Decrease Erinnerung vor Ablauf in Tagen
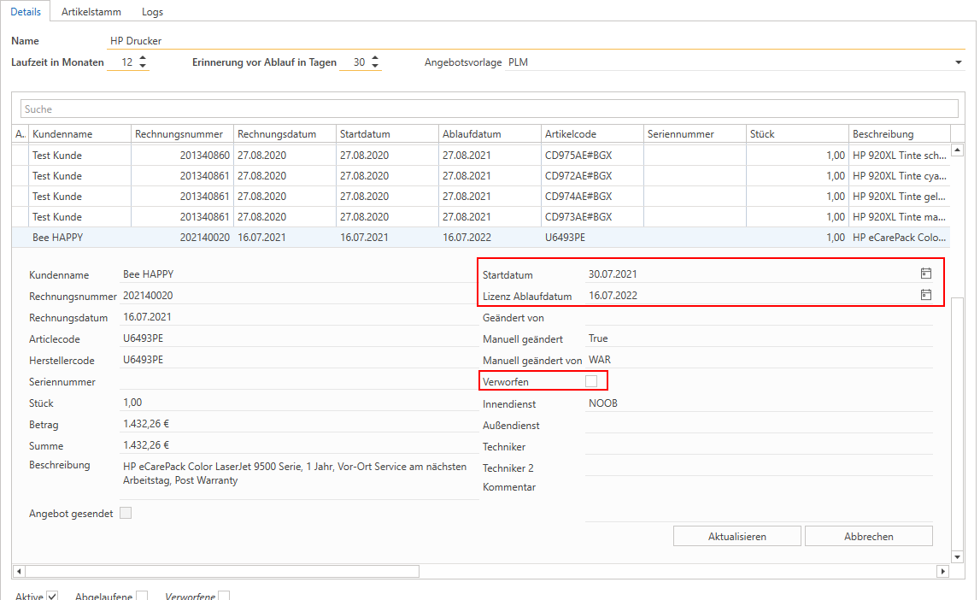 [x=375, y=67]
